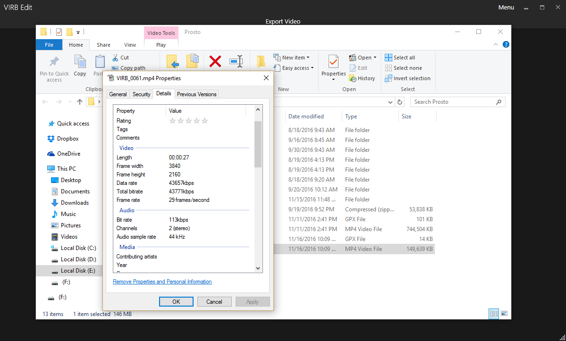Click the Rename icon in ribbon
Viewport: 566px width, 341px height.
(236, 61)
